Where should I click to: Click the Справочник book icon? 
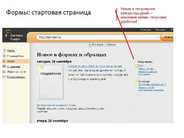pyautogui.click(x=4, y=66)
